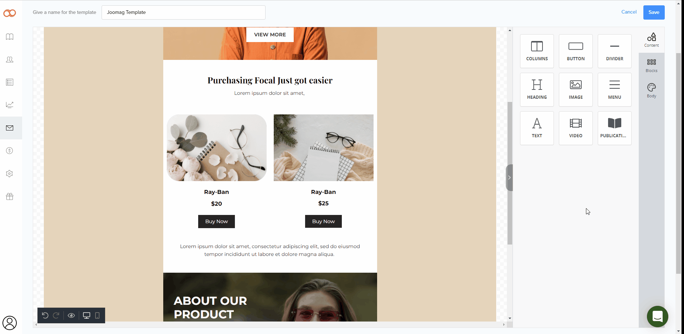Pick the Video content element
Screen dimensions: 684x334
tap(576, 128)
